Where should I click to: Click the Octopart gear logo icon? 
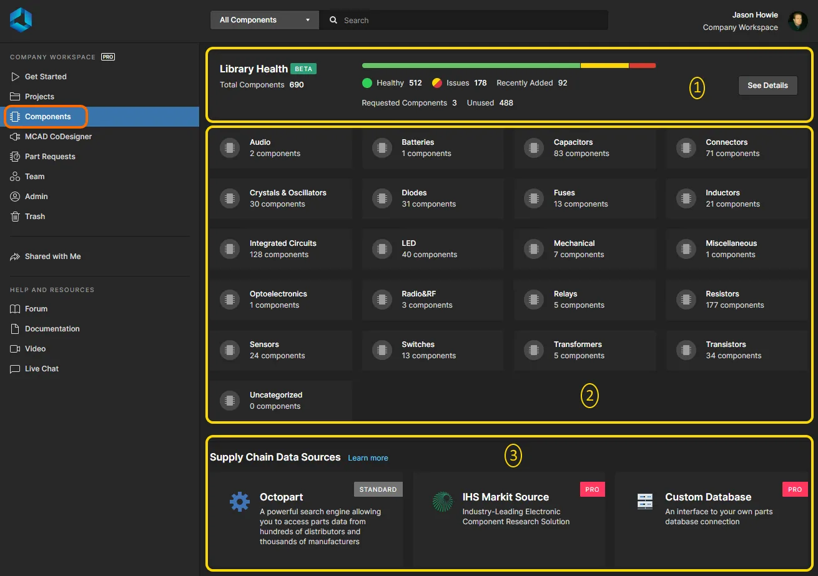[240, 502]
